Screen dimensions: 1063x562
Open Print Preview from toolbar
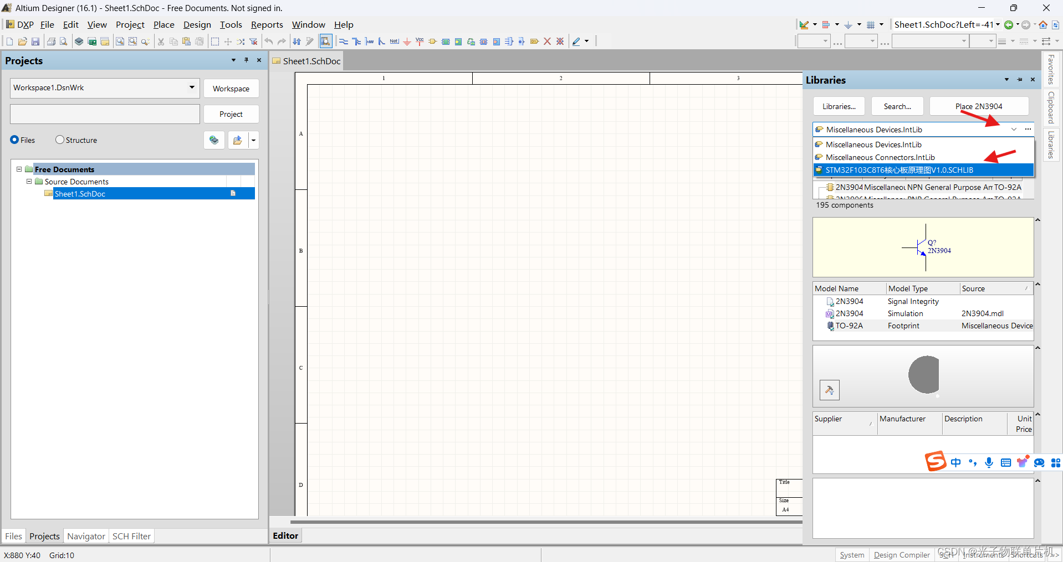64,42
